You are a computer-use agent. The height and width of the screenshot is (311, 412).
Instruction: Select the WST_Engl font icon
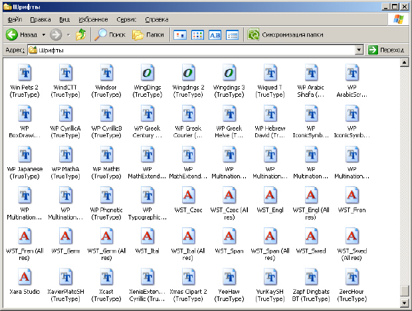click(270, 196)
